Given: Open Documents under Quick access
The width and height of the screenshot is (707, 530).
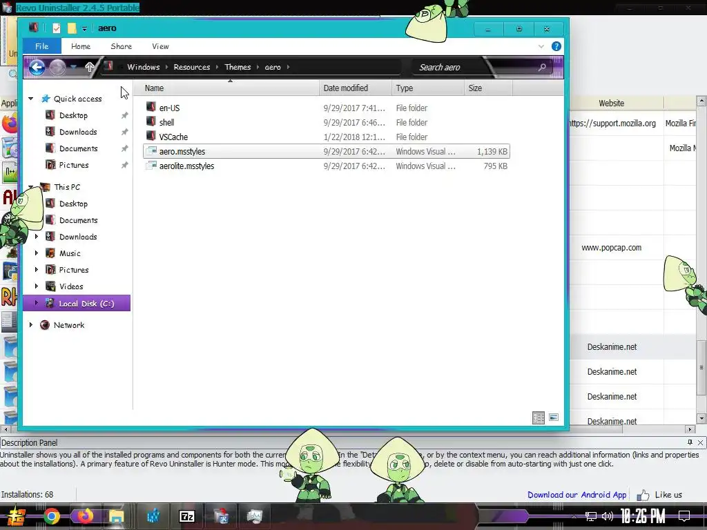Looking at the screenshot, I should [79, 149].
